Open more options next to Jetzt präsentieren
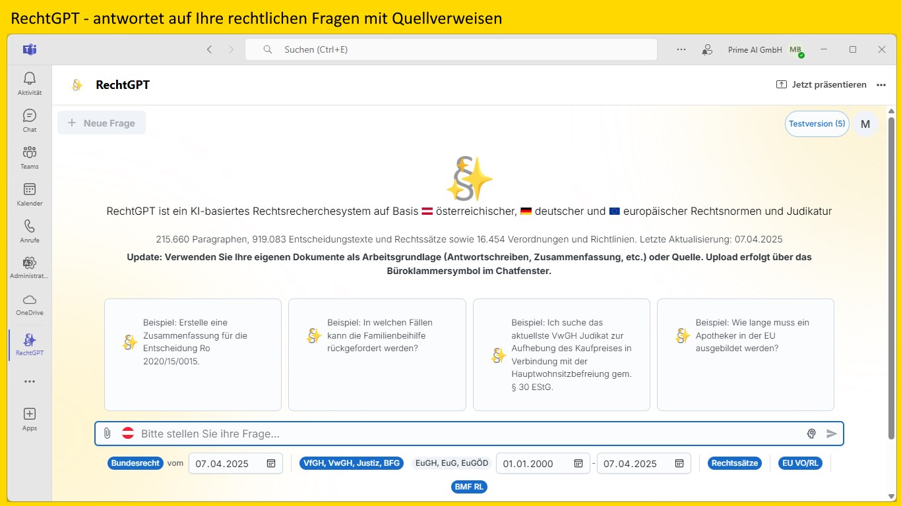The height and width of the screenshot is (506, 901). (881, 84)
